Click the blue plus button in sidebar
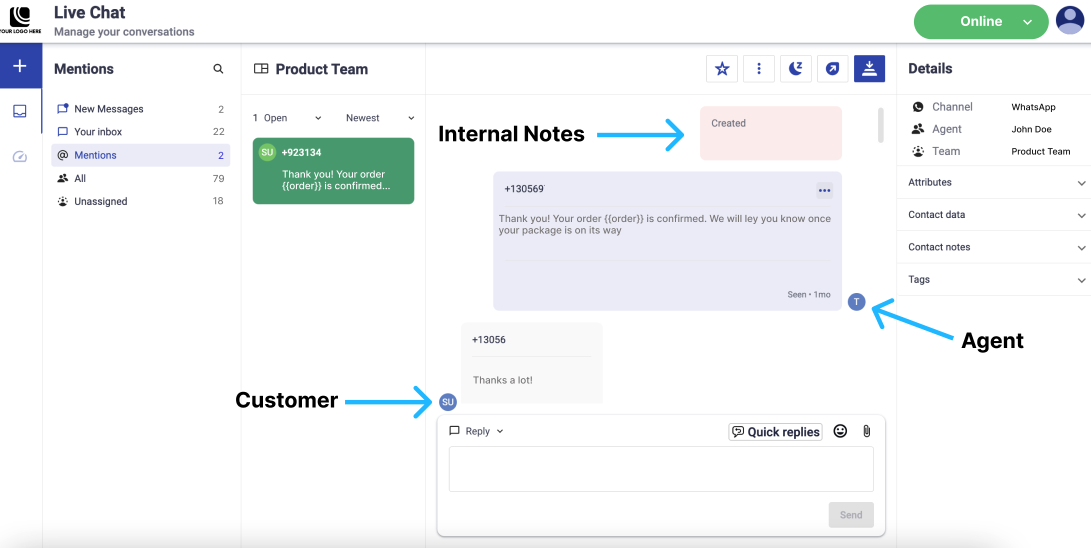 pos(20,65)
